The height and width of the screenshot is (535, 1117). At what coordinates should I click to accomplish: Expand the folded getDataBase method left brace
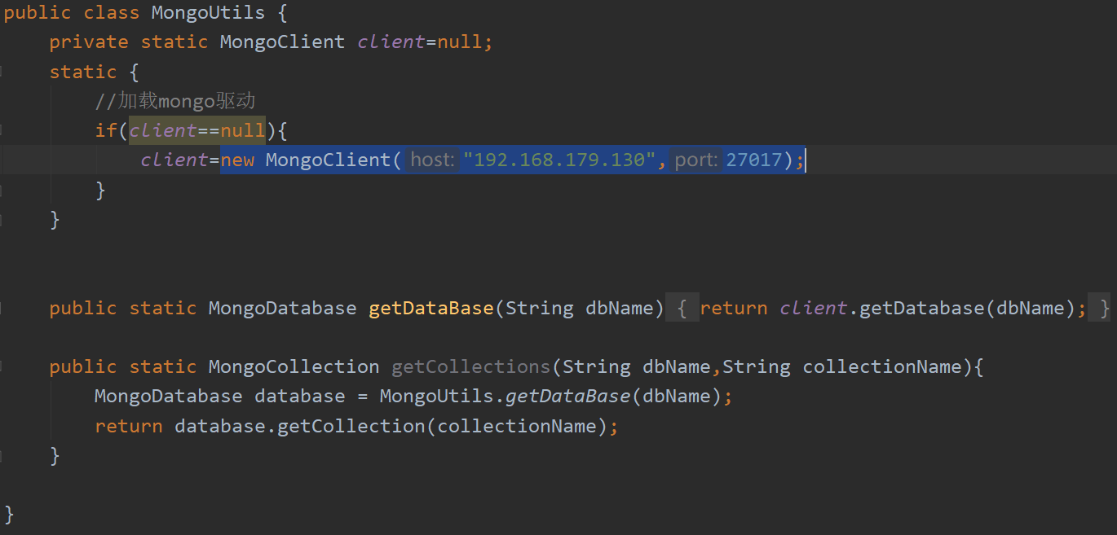click(682, 309)
